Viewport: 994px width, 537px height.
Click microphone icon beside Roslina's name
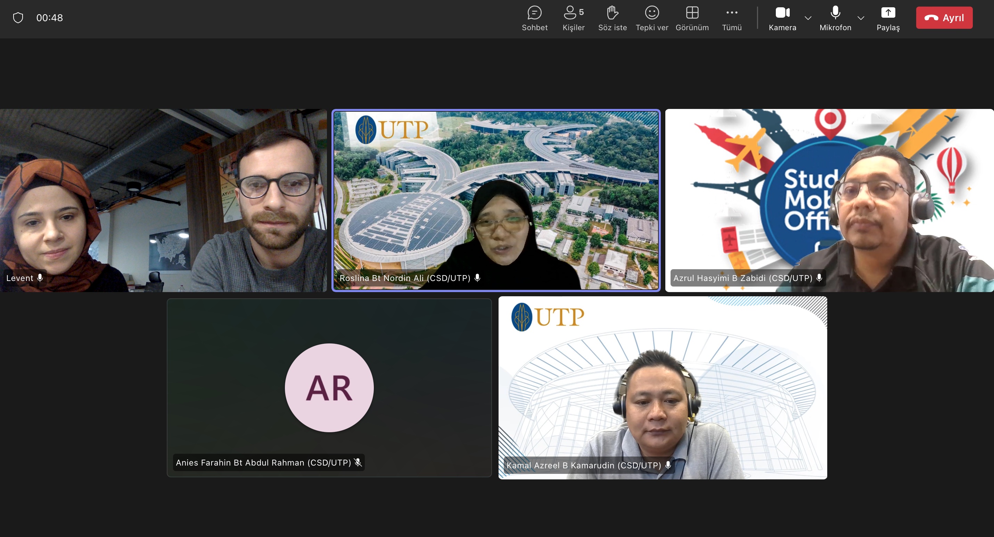coord(477,278)
